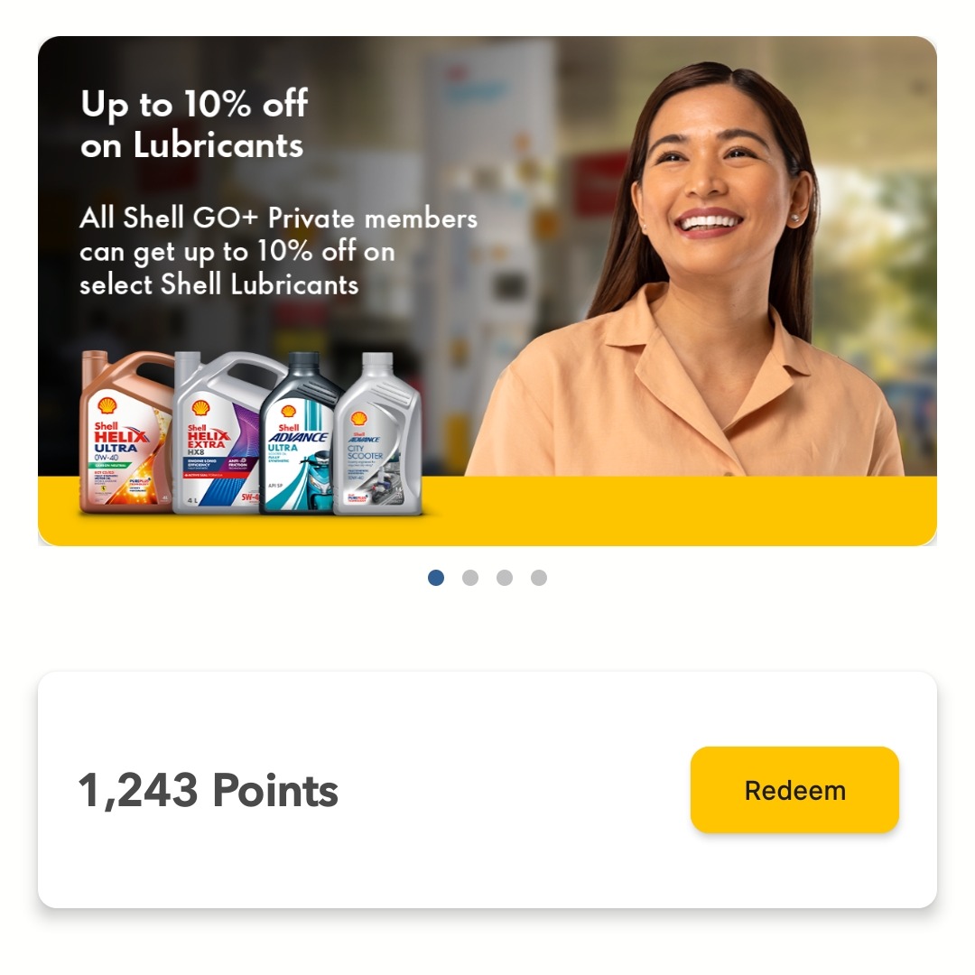Click the Shell logo on Helix Ultra

pyautogui.click(x=107, y=405)
